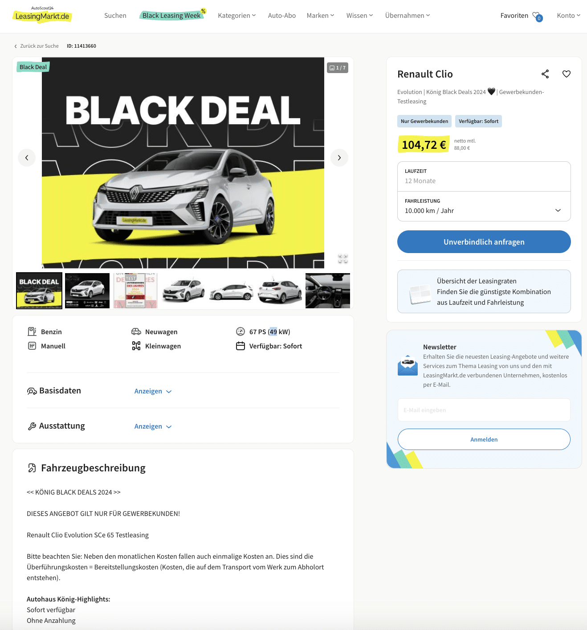Open the fullscreen image expand icon
Viewport: 587px width, 630px height.
tap(342, 258)
